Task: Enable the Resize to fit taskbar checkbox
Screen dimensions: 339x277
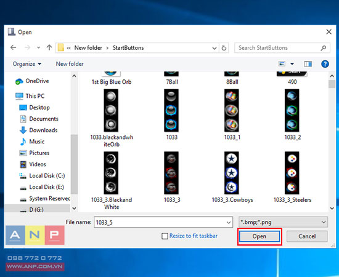Action: click(x=165, y=236)
